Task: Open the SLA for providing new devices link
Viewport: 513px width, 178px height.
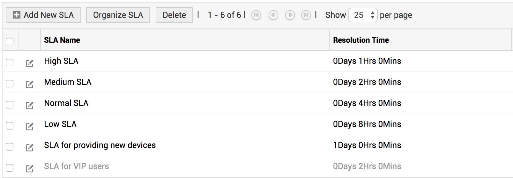Action: (100, 145)
